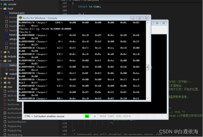Click the harddisk.img file icon
The image size is (203, 137).
(5, 135)
